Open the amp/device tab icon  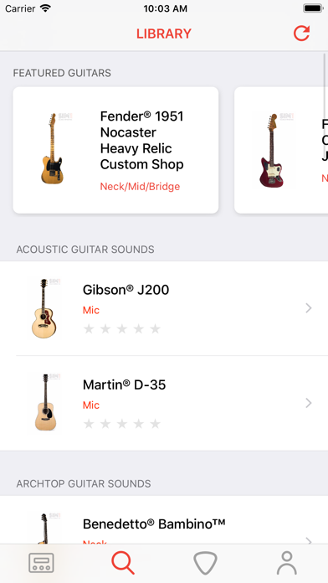click(x=41, y=563)
